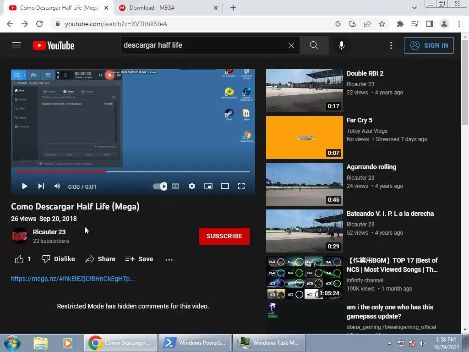The image size is (469, 352).
Task: Toggle closed captions CC button
Action: pyautogui.click(x=175, y=187)
